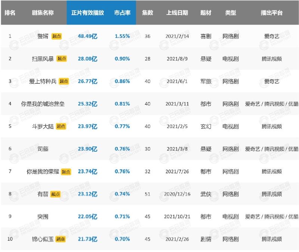
Task: Click the 超点 badge beside 斗罗大陆
Action: (x=61, y=126)
